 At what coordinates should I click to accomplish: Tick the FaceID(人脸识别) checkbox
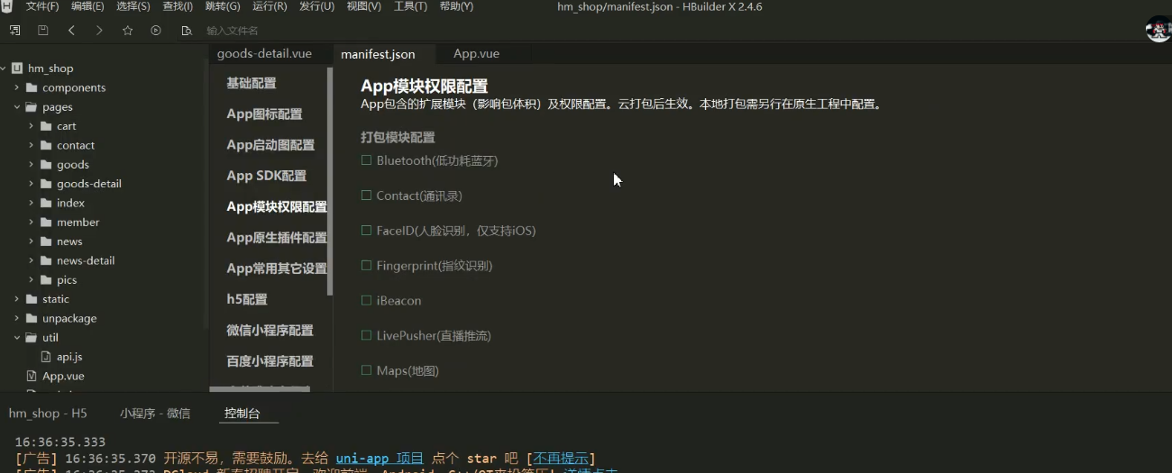[366, 231]
